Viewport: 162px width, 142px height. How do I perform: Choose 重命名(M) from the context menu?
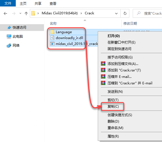[x=130, y=128]
